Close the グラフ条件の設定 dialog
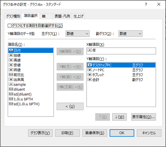166x147 pixels. [x=159, y=5]
